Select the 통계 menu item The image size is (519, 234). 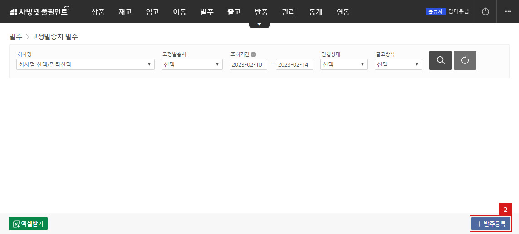[315, 12]
